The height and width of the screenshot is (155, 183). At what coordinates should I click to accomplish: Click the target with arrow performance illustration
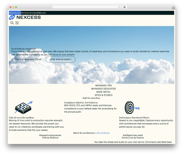coord(132,108)
